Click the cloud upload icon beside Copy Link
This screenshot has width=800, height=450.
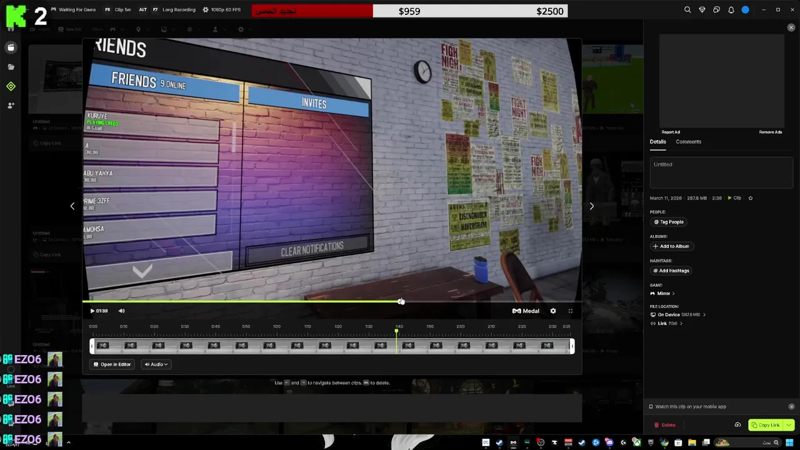(737, 425)
